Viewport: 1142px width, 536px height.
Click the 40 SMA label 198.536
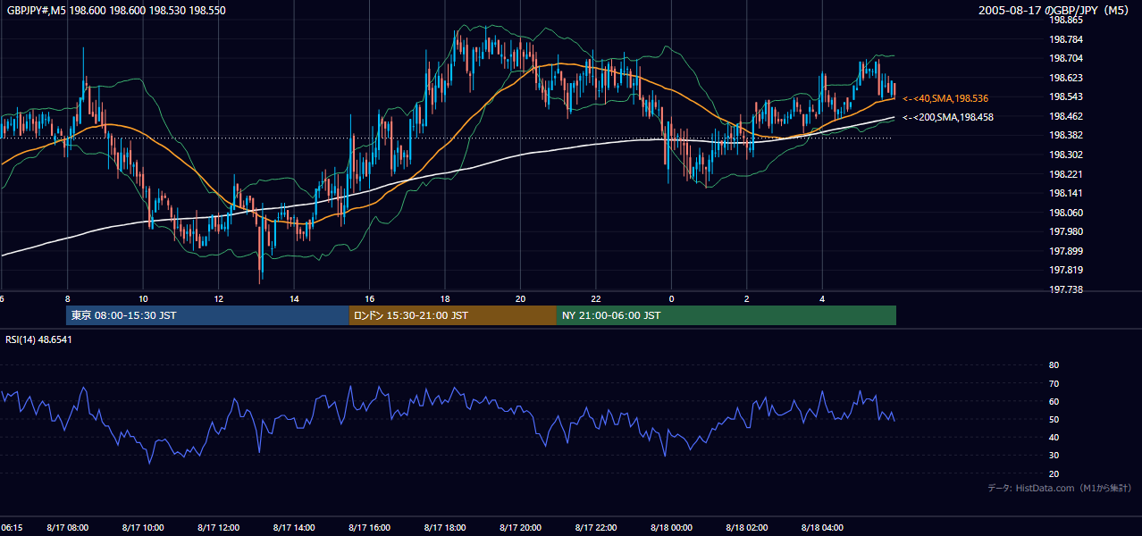(945, 98)
